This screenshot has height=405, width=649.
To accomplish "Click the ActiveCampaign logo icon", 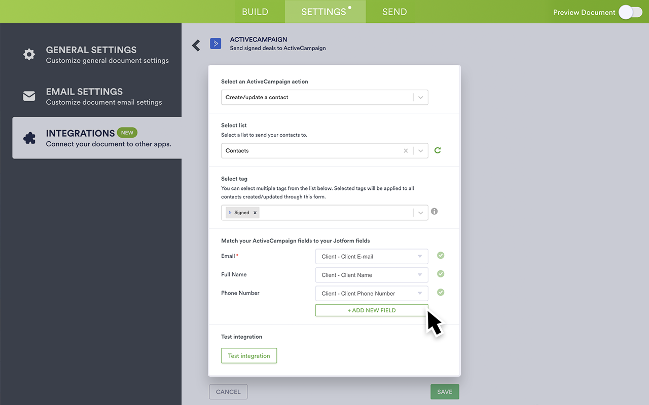I will point(215,43).
